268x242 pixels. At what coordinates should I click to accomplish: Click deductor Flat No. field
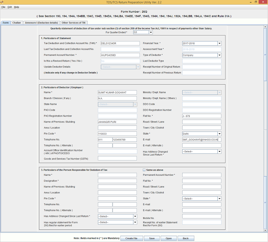202,116
